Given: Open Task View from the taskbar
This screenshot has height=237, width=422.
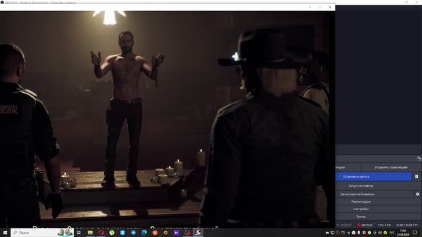Looking at the screenshot, I should point(79,232).
